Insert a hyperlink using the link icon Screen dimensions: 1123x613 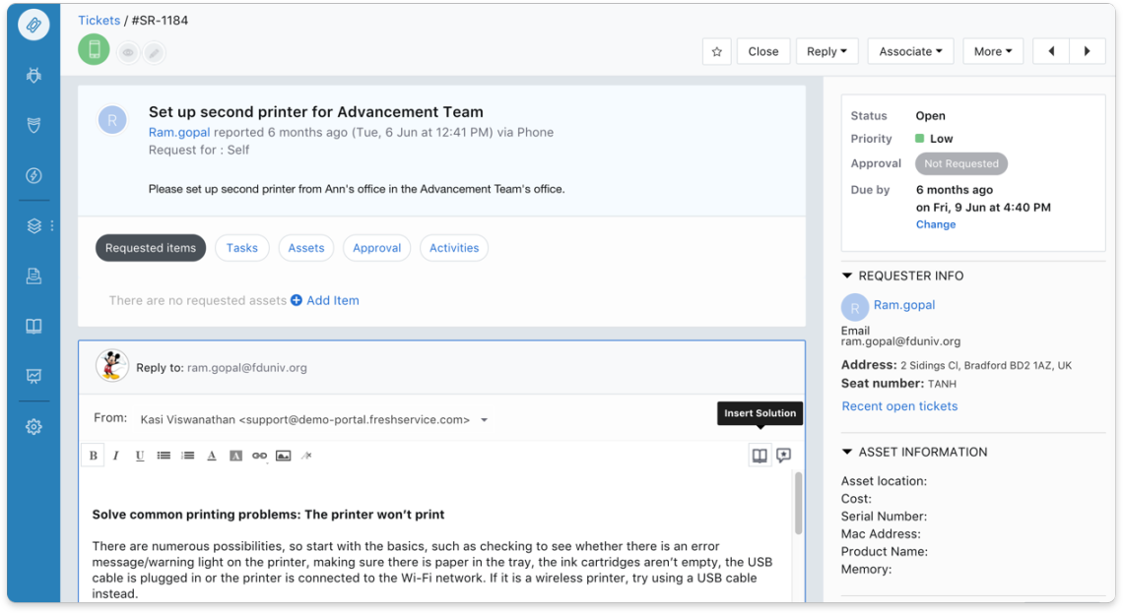(259, 456)
